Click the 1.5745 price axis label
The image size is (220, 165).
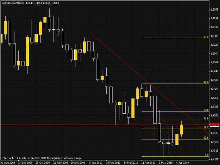[214, 71]
